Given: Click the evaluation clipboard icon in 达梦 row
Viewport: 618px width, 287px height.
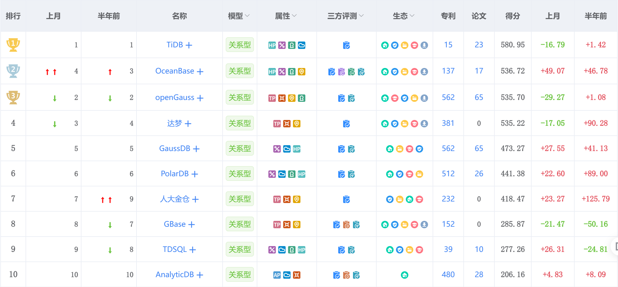Looking at the screenshot, I should (x=347, y=124).
